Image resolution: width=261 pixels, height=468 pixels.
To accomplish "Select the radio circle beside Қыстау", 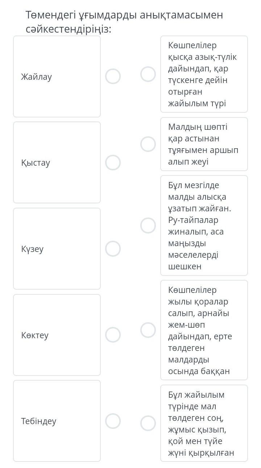I will tap(113, 162).
